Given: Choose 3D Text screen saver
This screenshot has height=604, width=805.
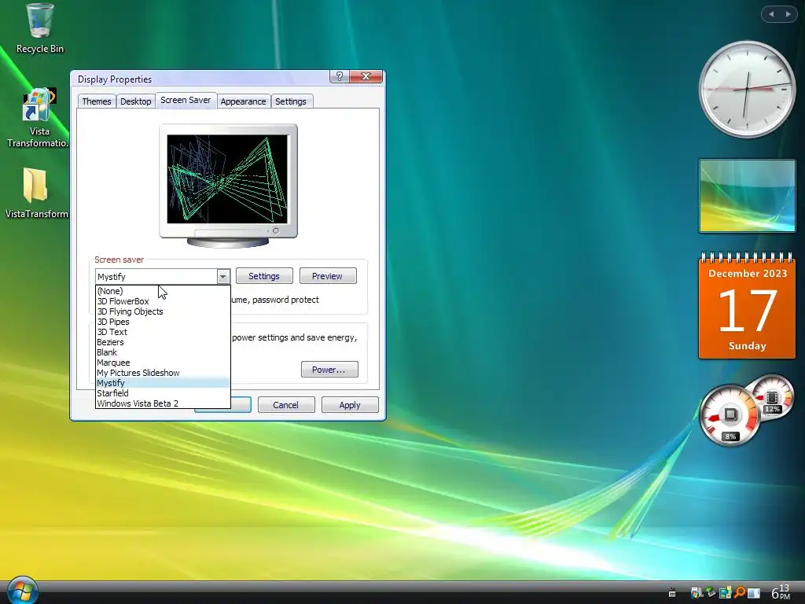Looking at the screenshot, I should (x=163, y=332).
